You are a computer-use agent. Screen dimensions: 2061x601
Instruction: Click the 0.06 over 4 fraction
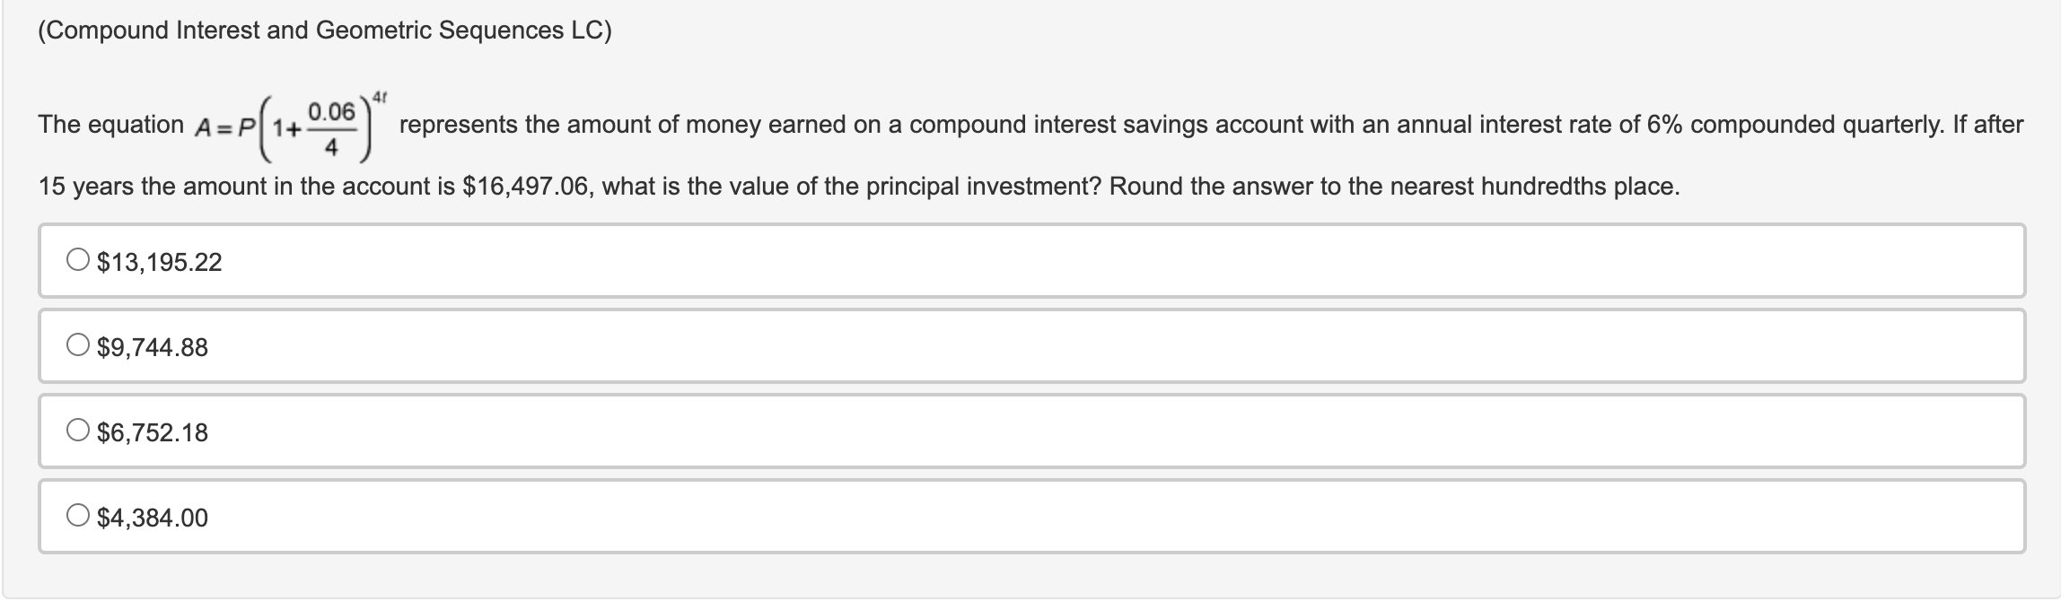coord(331,129)
